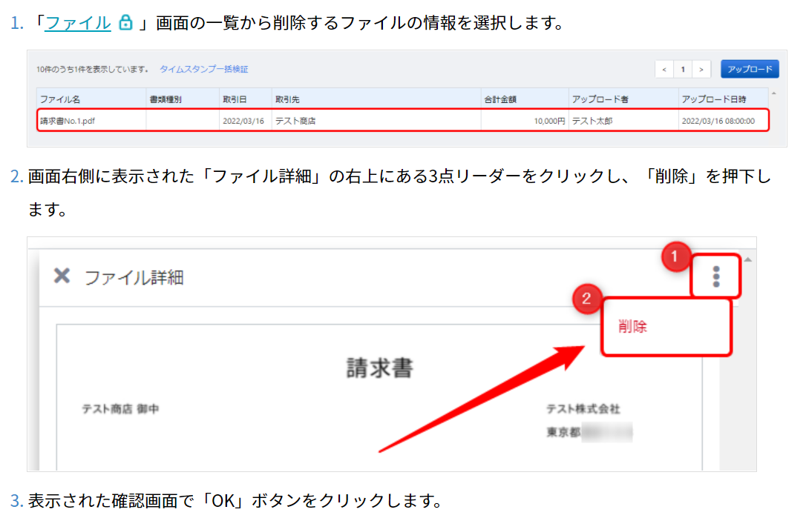The image size is (806, 518).
Task: Click the タイムスタンプ一括検証 link
Action: 203,69
